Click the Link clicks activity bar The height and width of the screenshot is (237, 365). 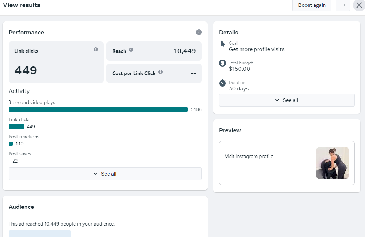pos(16,127)
